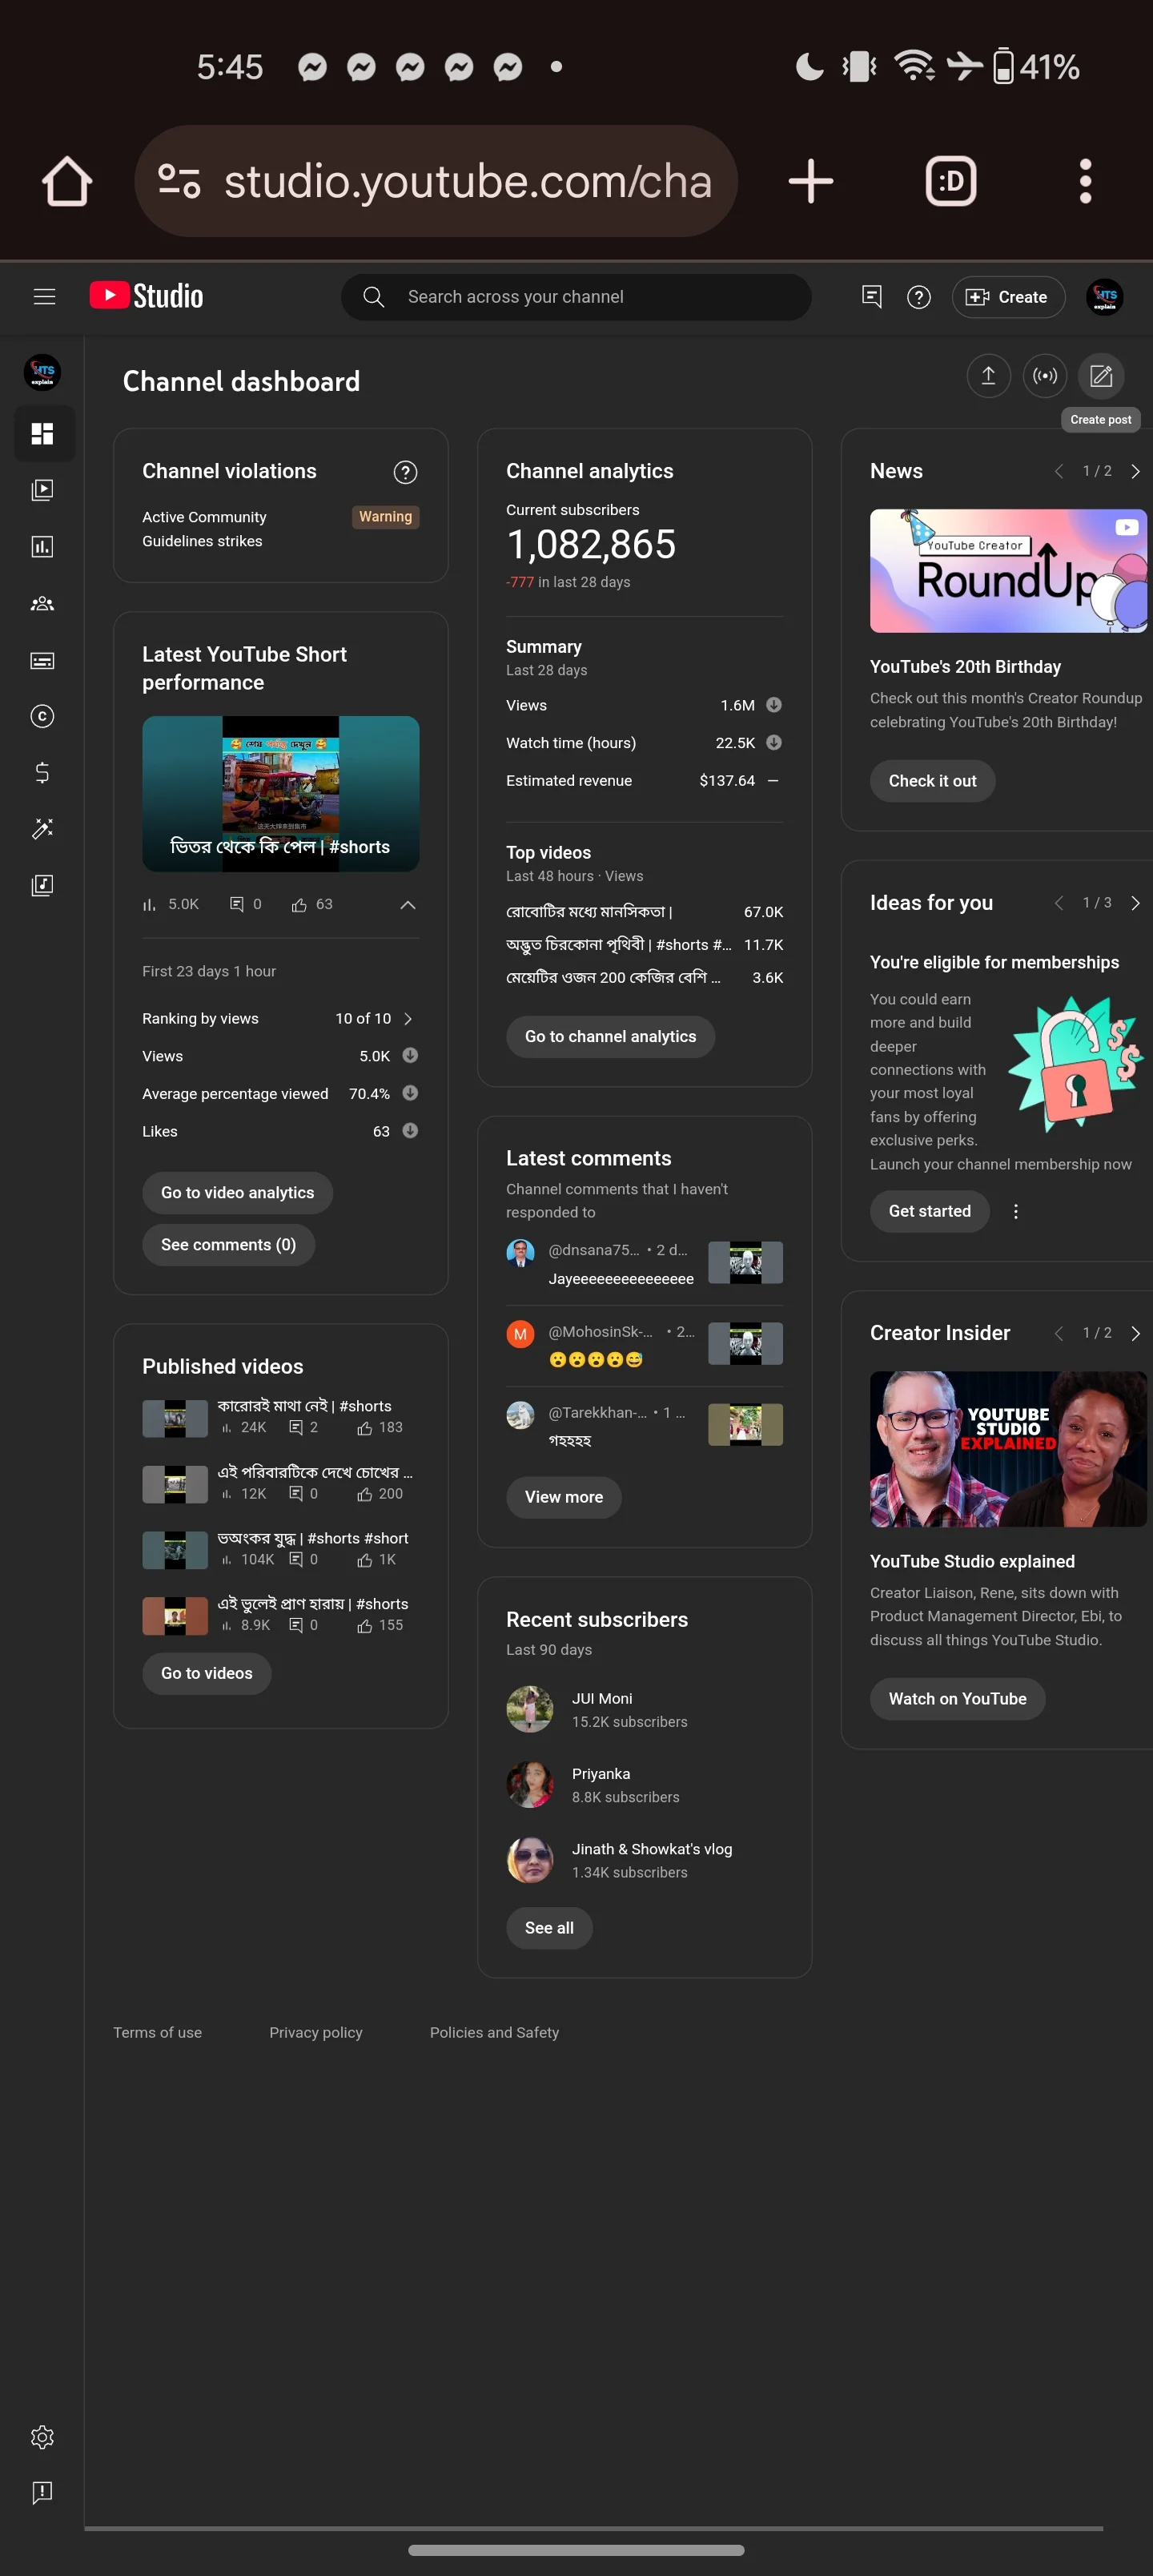Image resolution: width=1153 pixels, height=2576 pixels.
Task: Go to next Ideas for you card
Action: point(1135,903)
